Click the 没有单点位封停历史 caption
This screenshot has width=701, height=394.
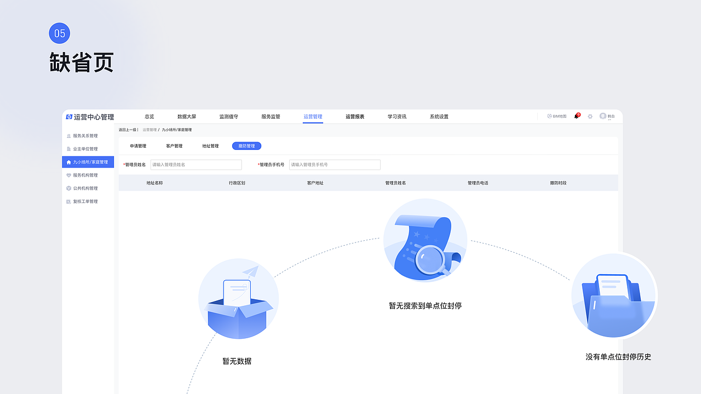pos(618,357)
